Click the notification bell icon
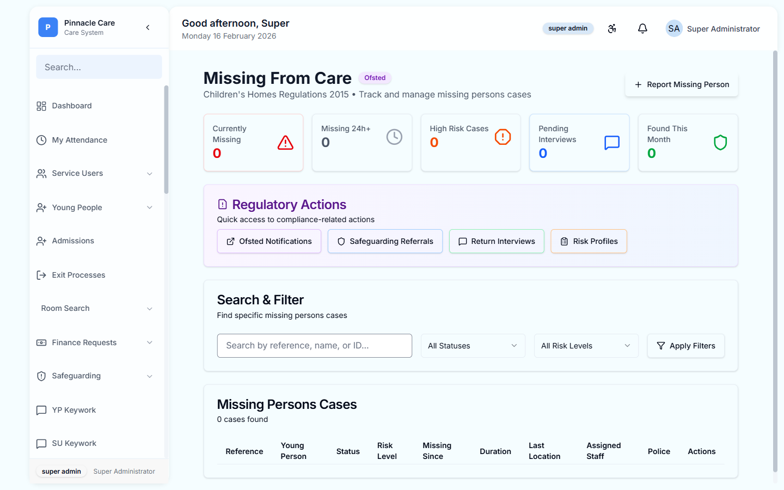Image resolution: width=784 pixels, height=490 pixels. [642, 28]
